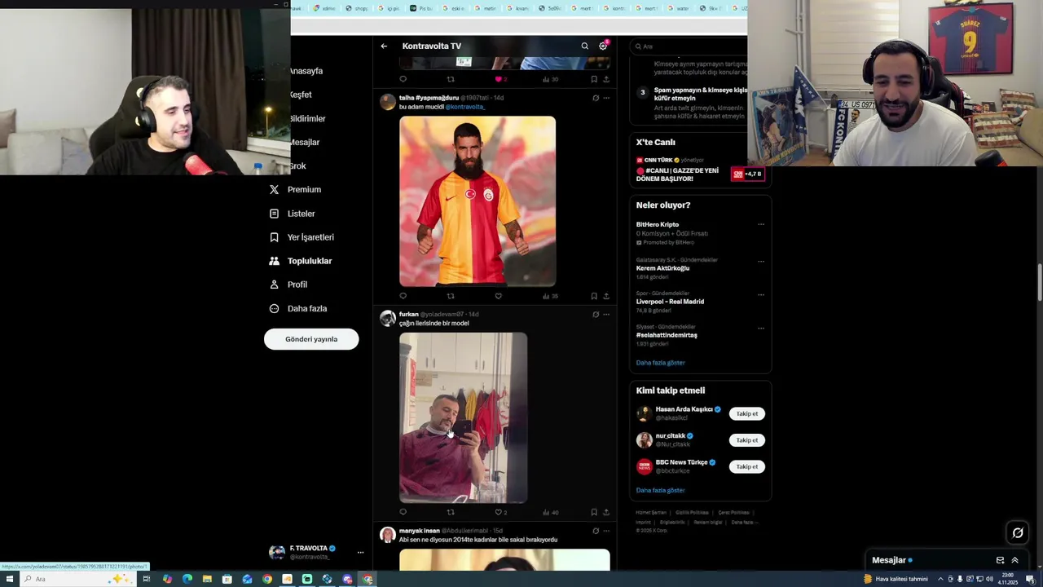Follow BBC News Türkçe via Takip et

(x=747, y=466)
